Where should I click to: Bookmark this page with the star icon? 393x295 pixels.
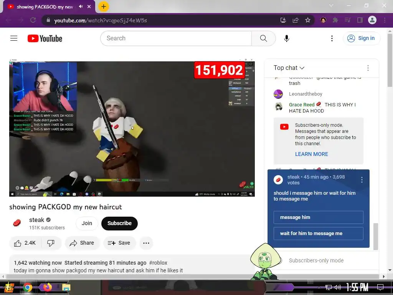[308, 20]
